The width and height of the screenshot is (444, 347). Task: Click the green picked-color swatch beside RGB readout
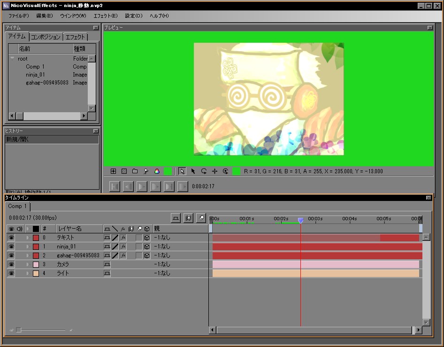pyautogui.click(x=236, y=171)
